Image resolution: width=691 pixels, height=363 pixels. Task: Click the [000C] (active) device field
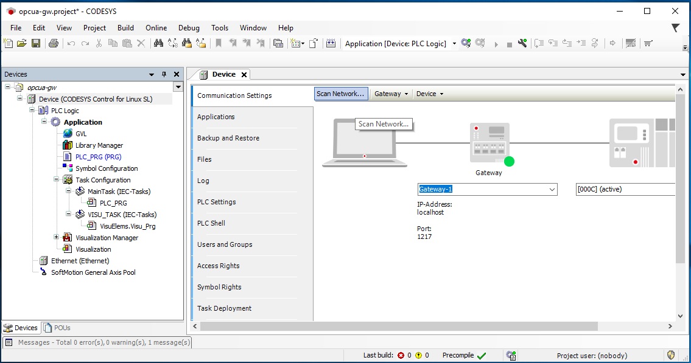(625, 189)
